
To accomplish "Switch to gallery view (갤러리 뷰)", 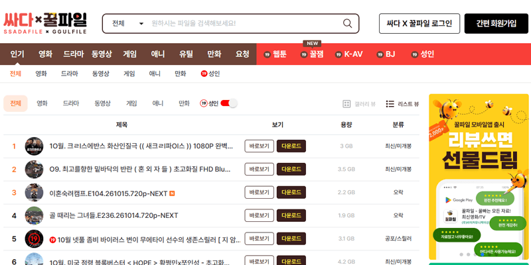I will 359,104.
